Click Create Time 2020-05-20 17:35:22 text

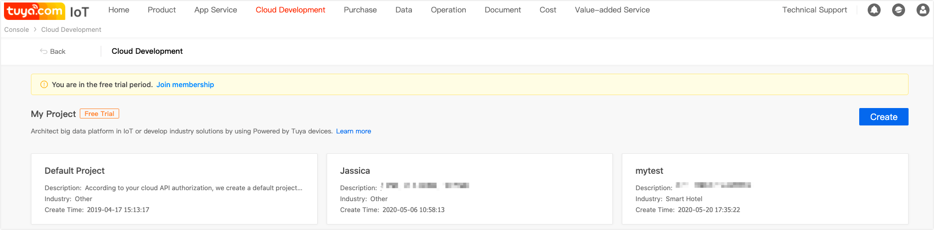pyautogui.click(x=688, y=210)
